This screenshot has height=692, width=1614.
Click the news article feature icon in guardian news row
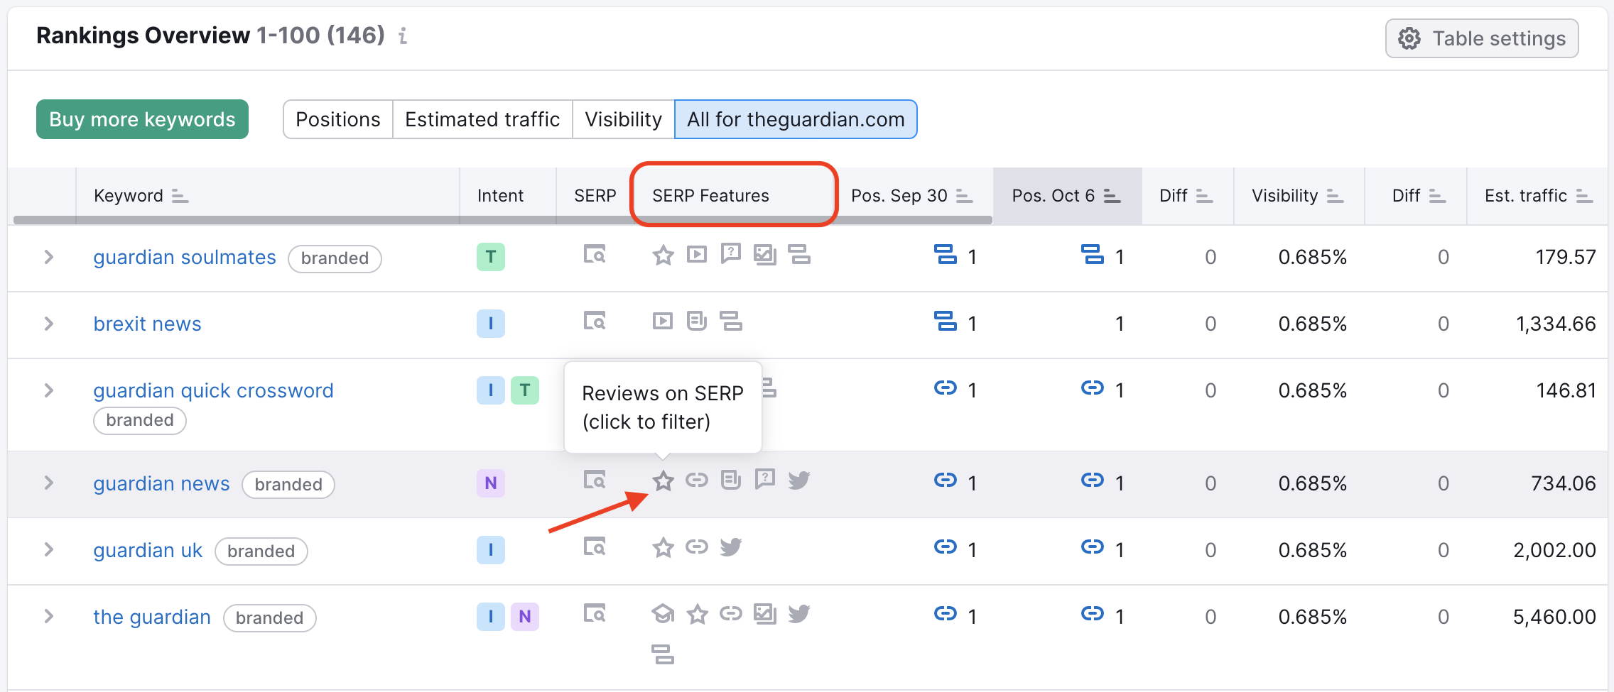tap(731, 480)
